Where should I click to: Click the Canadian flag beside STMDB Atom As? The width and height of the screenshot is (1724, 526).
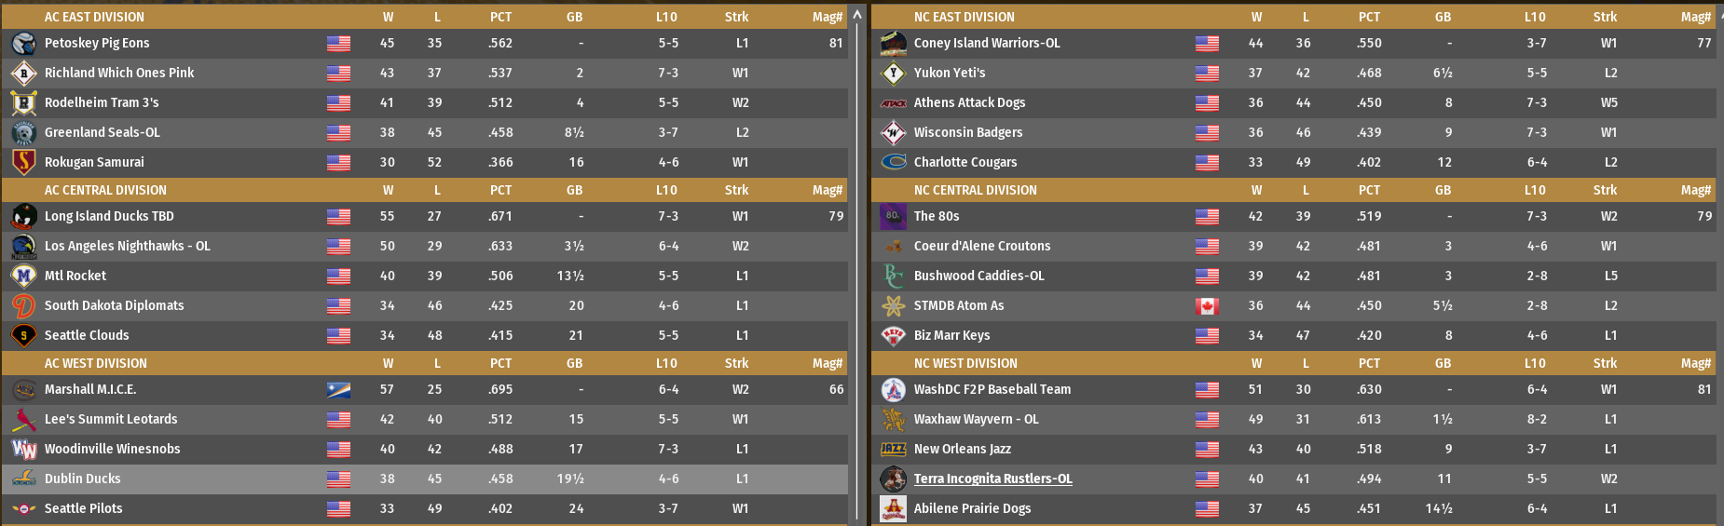pos(1207,306)
